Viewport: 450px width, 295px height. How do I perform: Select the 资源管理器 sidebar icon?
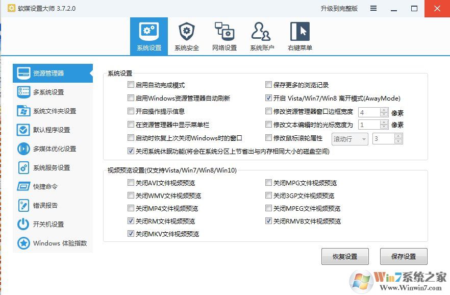click(x=23, y=73)
